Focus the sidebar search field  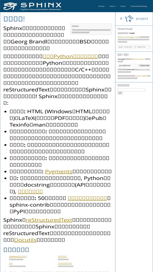[131, 90]
